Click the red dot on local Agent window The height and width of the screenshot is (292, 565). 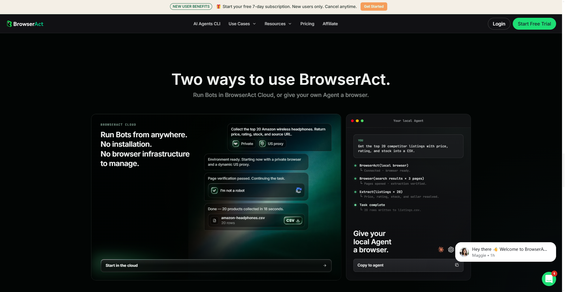pos(352,121)
